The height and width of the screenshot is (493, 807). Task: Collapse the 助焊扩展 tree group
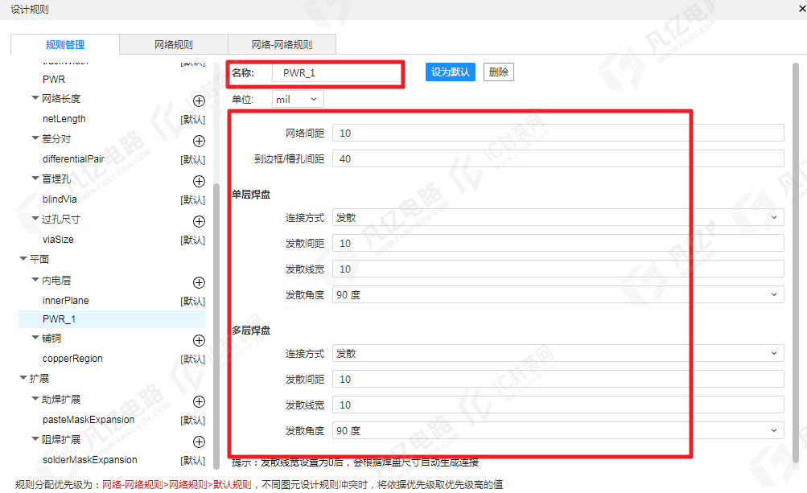coord(35,398)
